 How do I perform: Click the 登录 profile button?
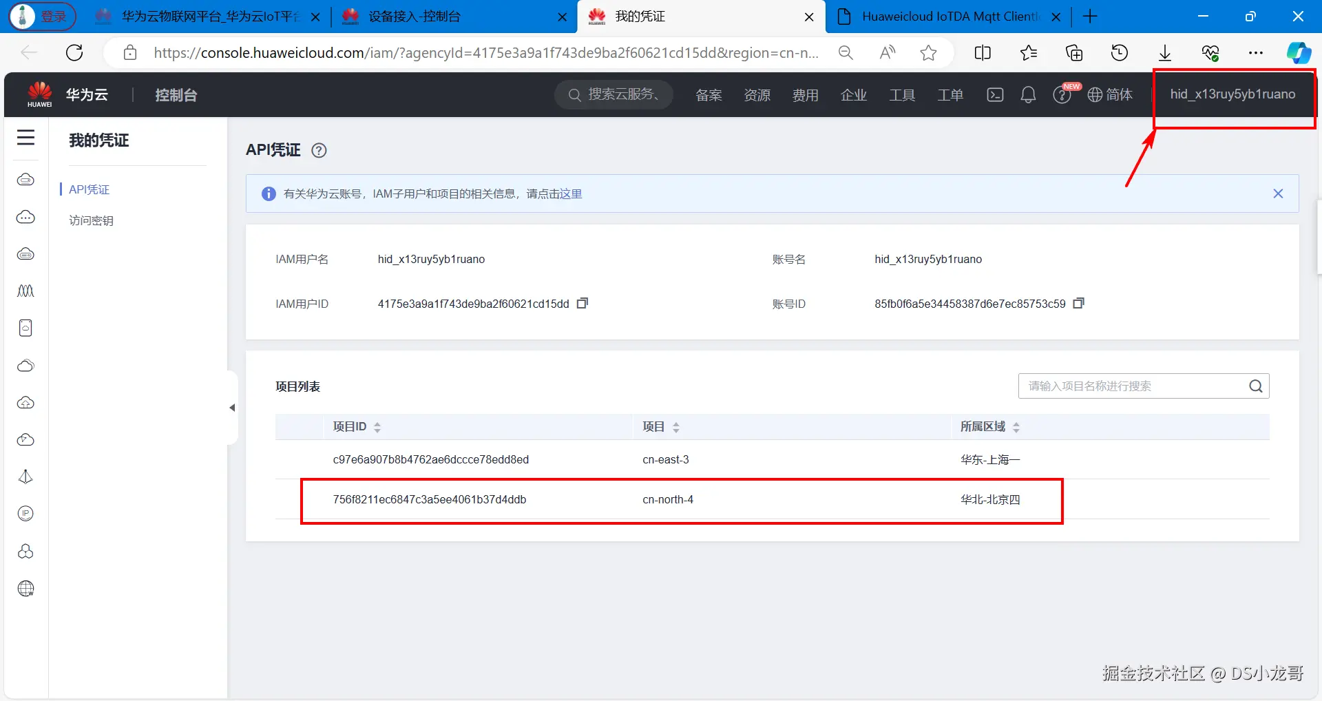pyautogui.click(x=43, y=17)
